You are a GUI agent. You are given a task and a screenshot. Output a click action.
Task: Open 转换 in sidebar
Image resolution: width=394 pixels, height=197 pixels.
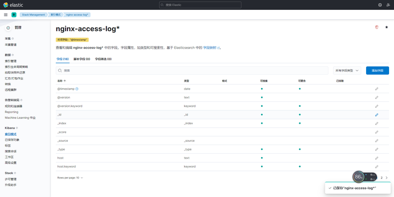tap(8, 84)
